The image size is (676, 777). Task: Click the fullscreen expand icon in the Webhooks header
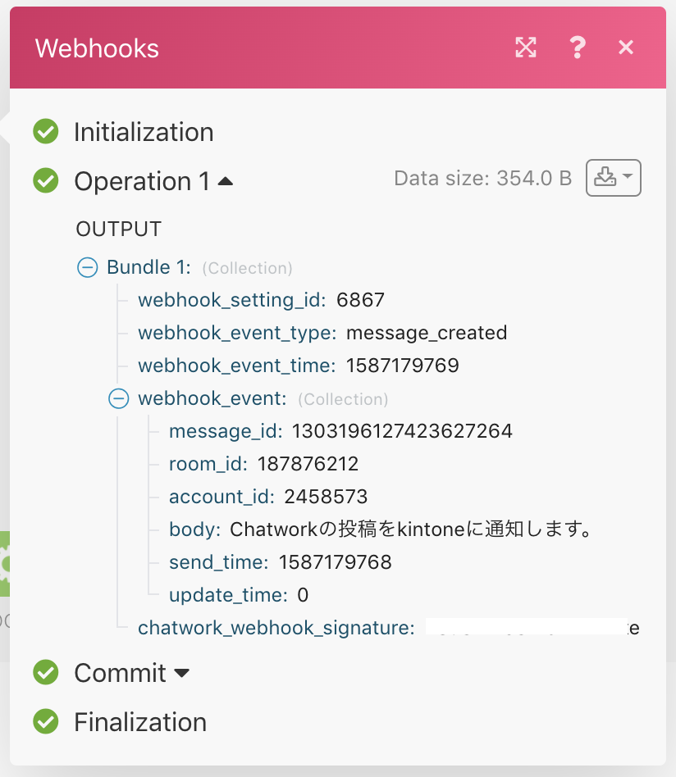coord(525,48)
